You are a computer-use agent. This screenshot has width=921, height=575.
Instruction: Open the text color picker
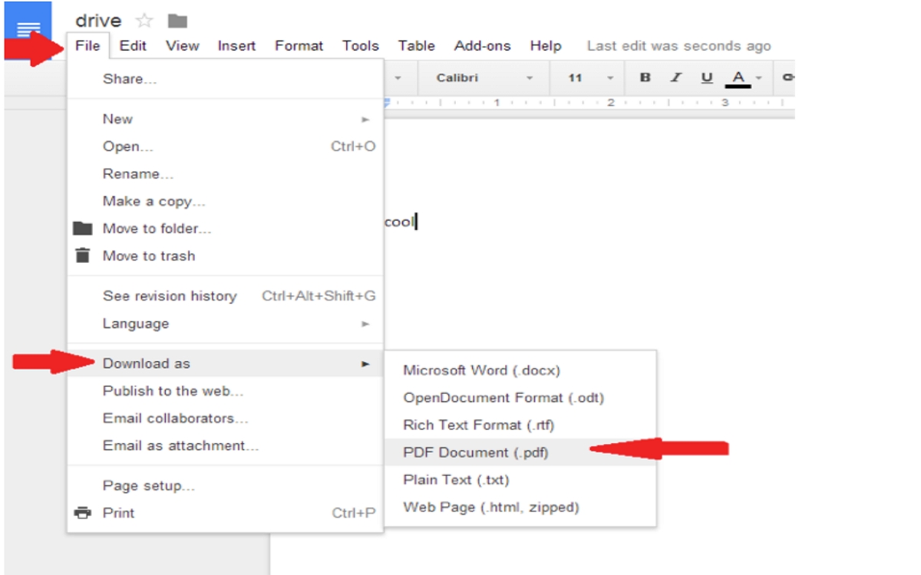click(x=738, y=78)
